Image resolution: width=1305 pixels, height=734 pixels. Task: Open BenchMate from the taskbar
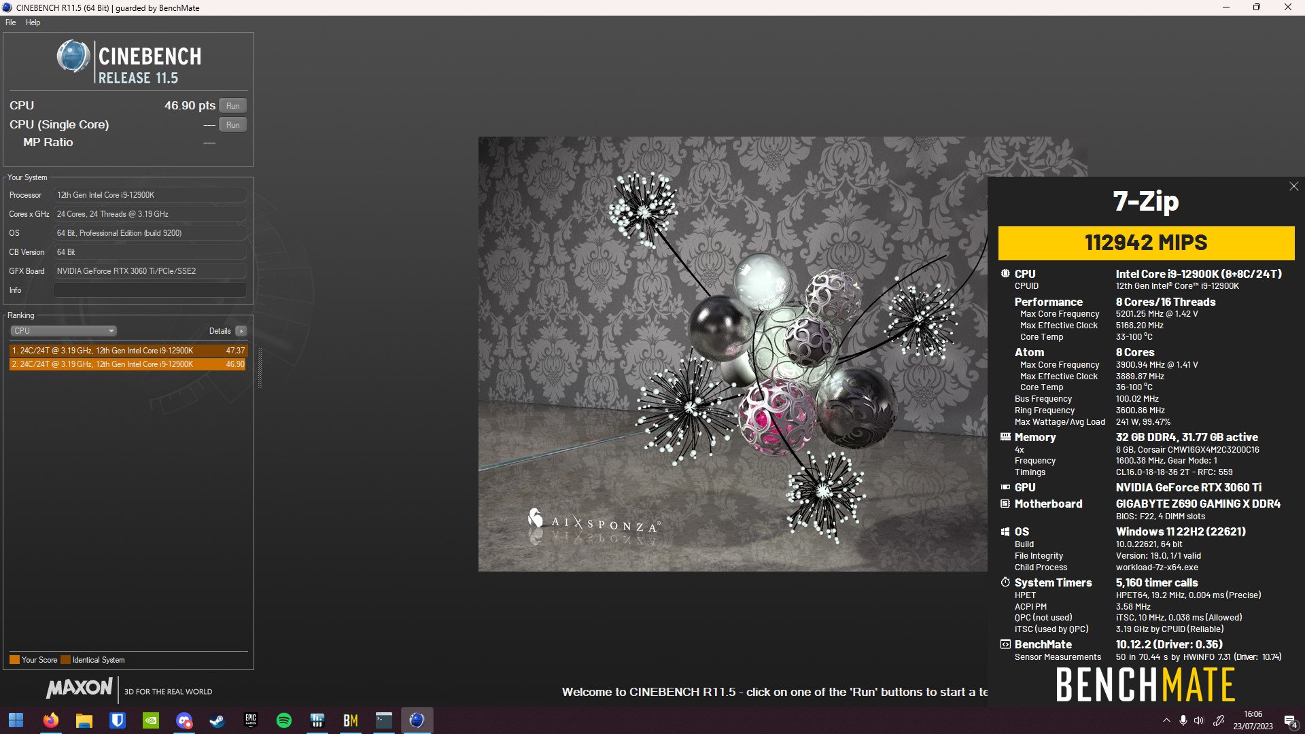click(x=351, y=720)
